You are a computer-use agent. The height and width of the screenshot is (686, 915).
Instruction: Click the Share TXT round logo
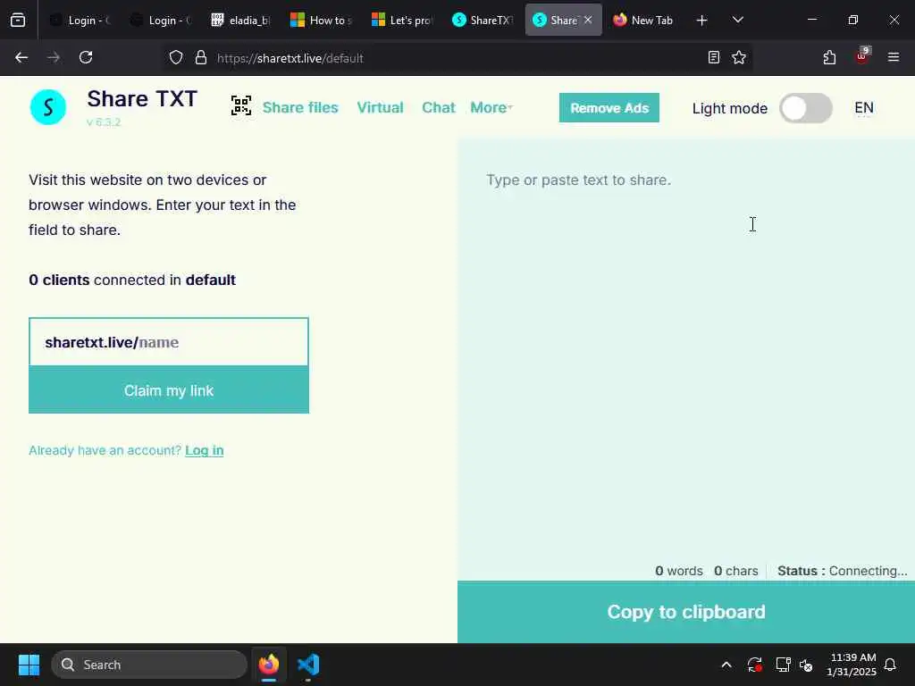tap(48, 107)
